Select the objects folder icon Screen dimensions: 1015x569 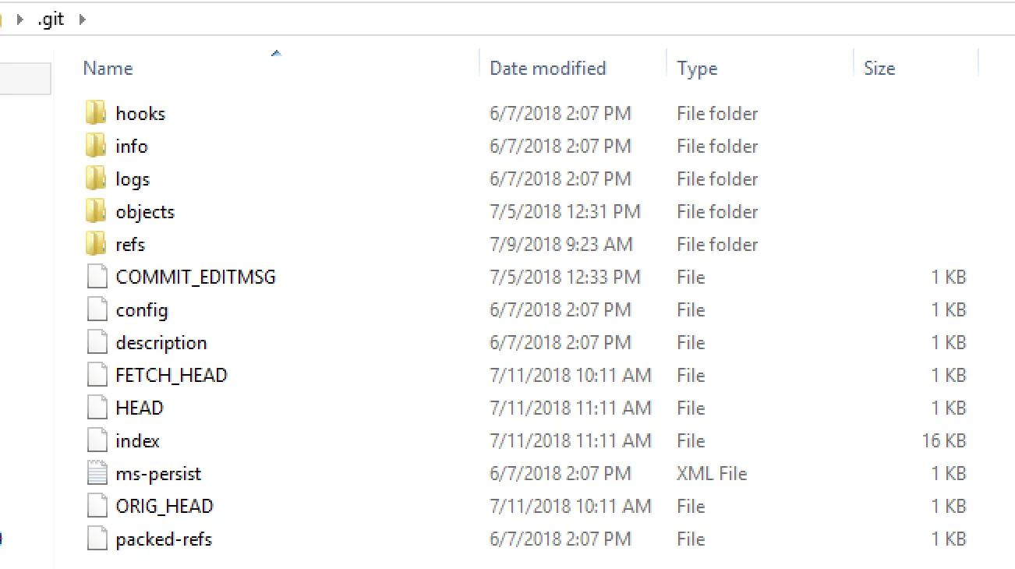click(96, 212)
